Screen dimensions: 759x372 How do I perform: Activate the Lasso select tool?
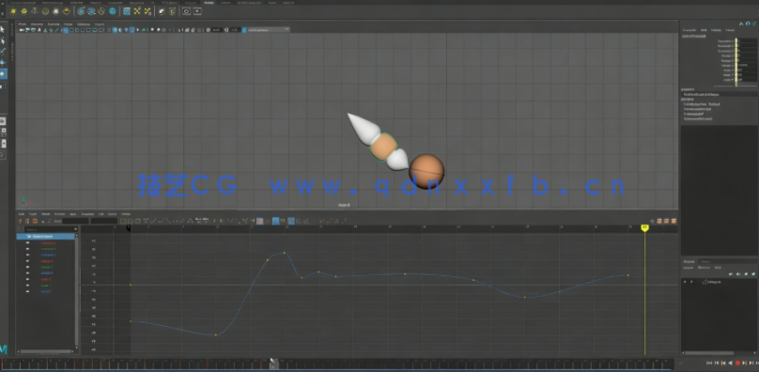(x=3, y=40)
